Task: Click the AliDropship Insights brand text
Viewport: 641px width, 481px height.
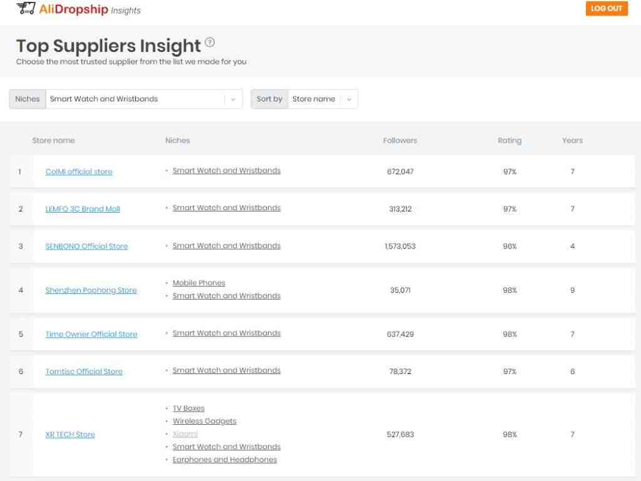Action: coord(90,9)
